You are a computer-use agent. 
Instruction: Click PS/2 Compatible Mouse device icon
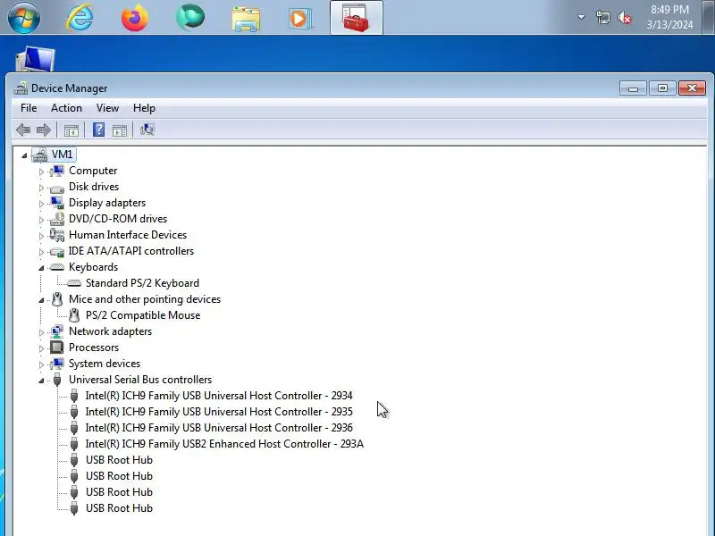click(74, 315)
